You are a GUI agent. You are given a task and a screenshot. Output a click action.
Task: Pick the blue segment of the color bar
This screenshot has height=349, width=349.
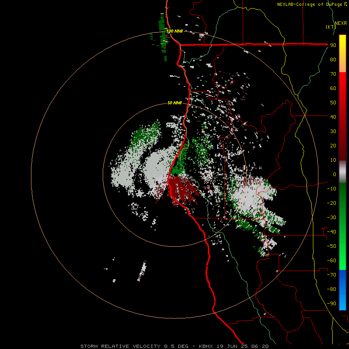pos(342,290)
